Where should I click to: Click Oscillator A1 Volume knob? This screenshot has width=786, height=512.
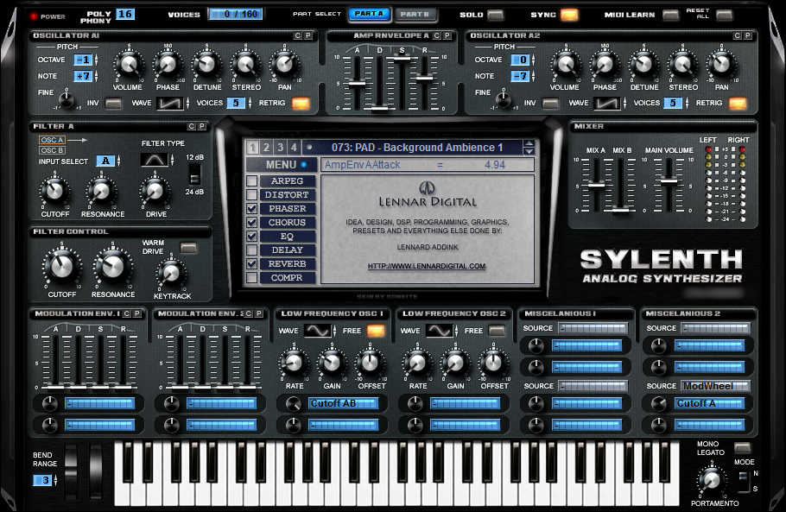click(x=129, y=65)
